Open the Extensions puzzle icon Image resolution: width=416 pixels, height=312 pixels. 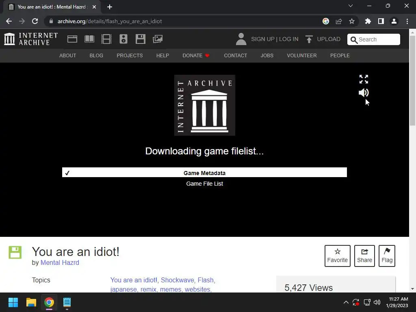[x=368, y=21]
